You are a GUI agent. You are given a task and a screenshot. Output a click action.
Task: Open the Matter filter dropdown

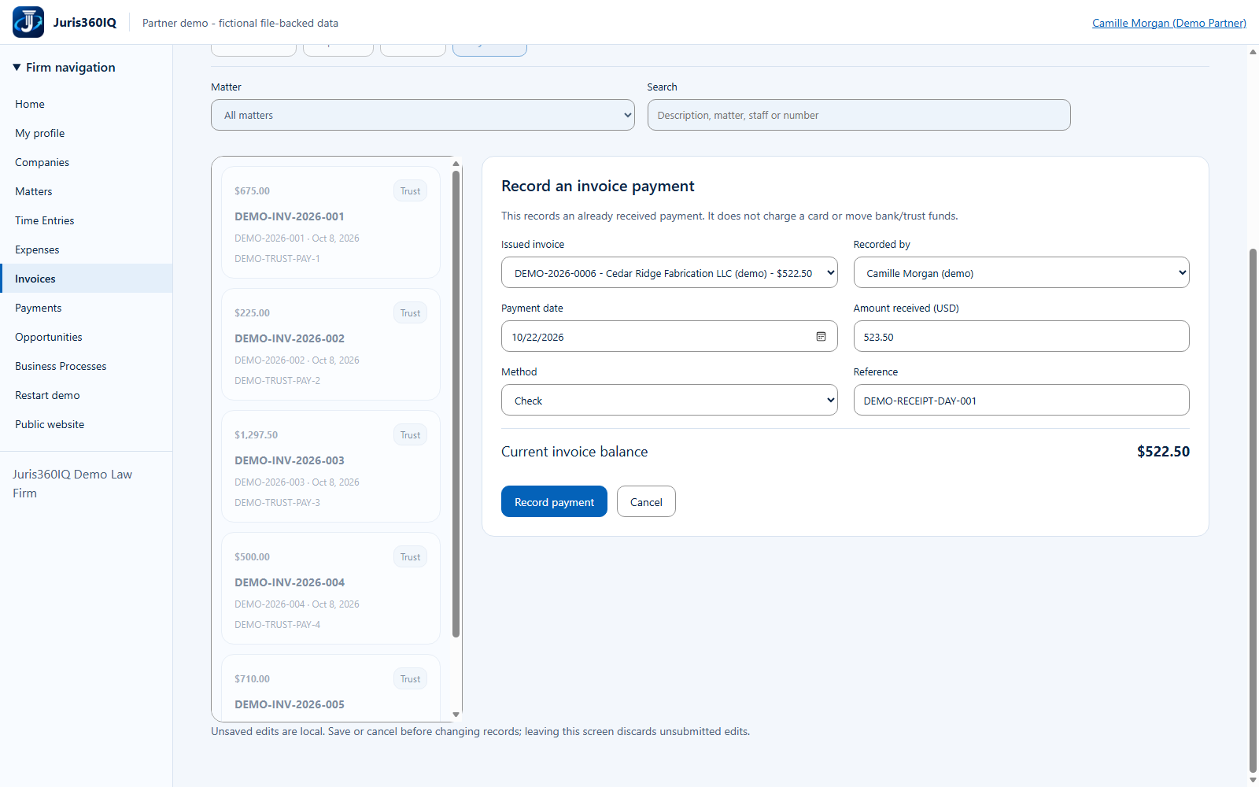(423, 115)
